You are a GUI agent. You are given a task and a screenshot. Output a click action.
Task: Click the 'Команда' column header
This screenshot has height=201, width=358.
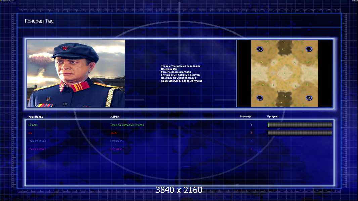[x=245, y=116]
